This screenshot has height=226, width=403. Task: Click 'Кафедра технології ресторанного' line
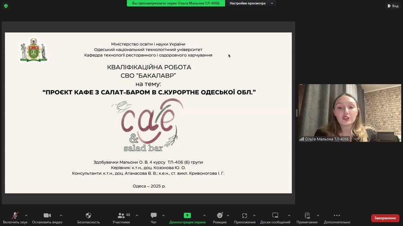[x=148, y=55]
